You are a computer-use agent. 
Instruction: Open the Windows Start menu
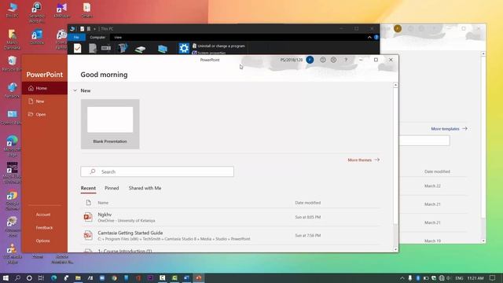pyautogui.click(x=6, y=277)
